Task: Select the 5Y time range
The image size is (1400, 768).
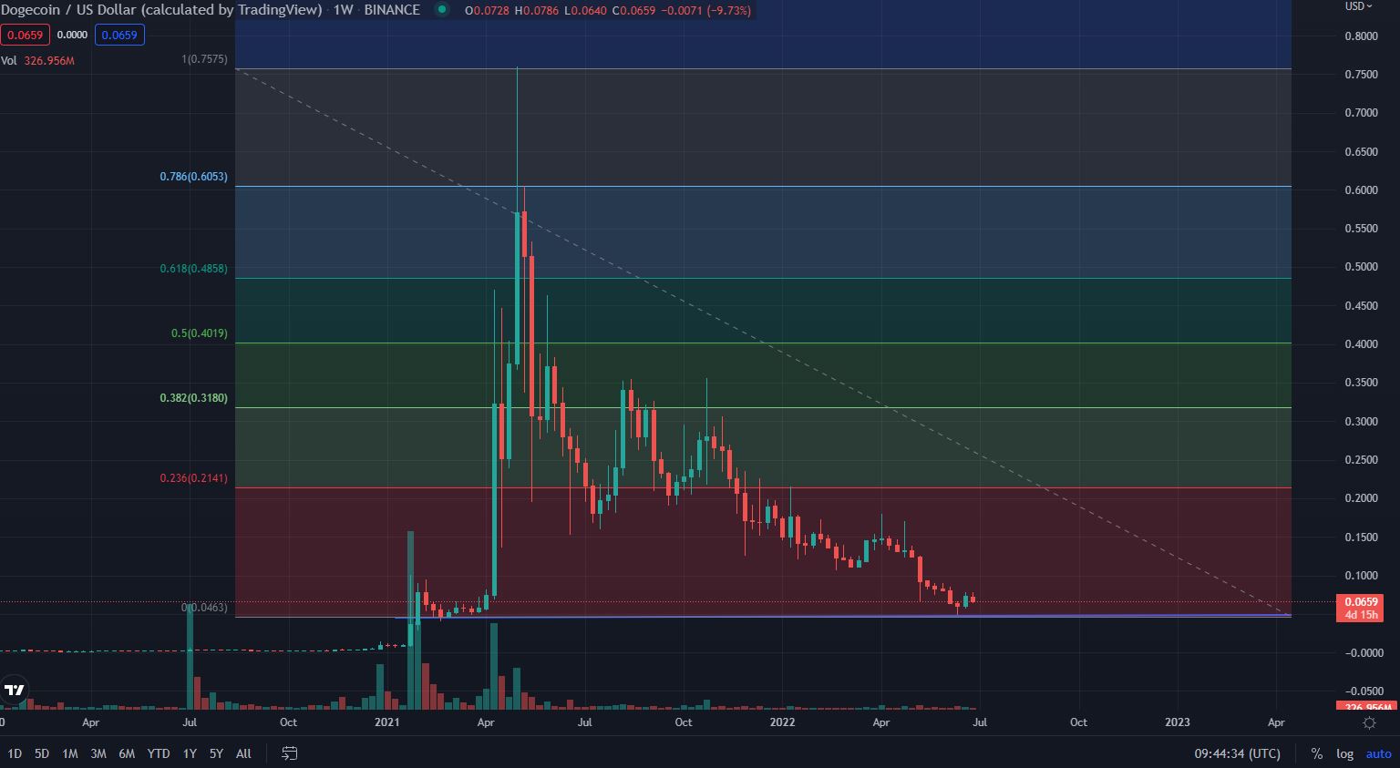Action: pyautogui.click(x=216, y=753)
